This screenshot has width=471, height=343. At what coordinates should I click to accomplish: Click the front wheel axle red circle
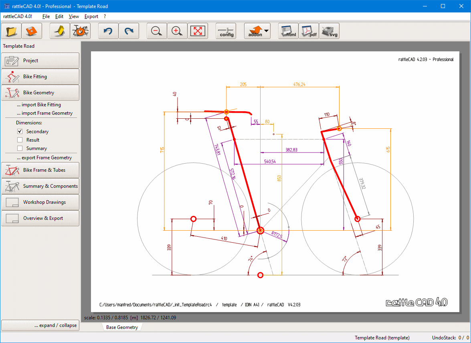click(358, 219)
